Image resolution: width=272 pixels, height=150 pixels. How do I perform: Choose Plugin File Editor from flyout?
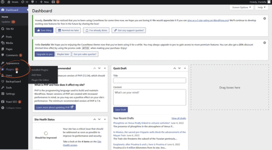40,80
